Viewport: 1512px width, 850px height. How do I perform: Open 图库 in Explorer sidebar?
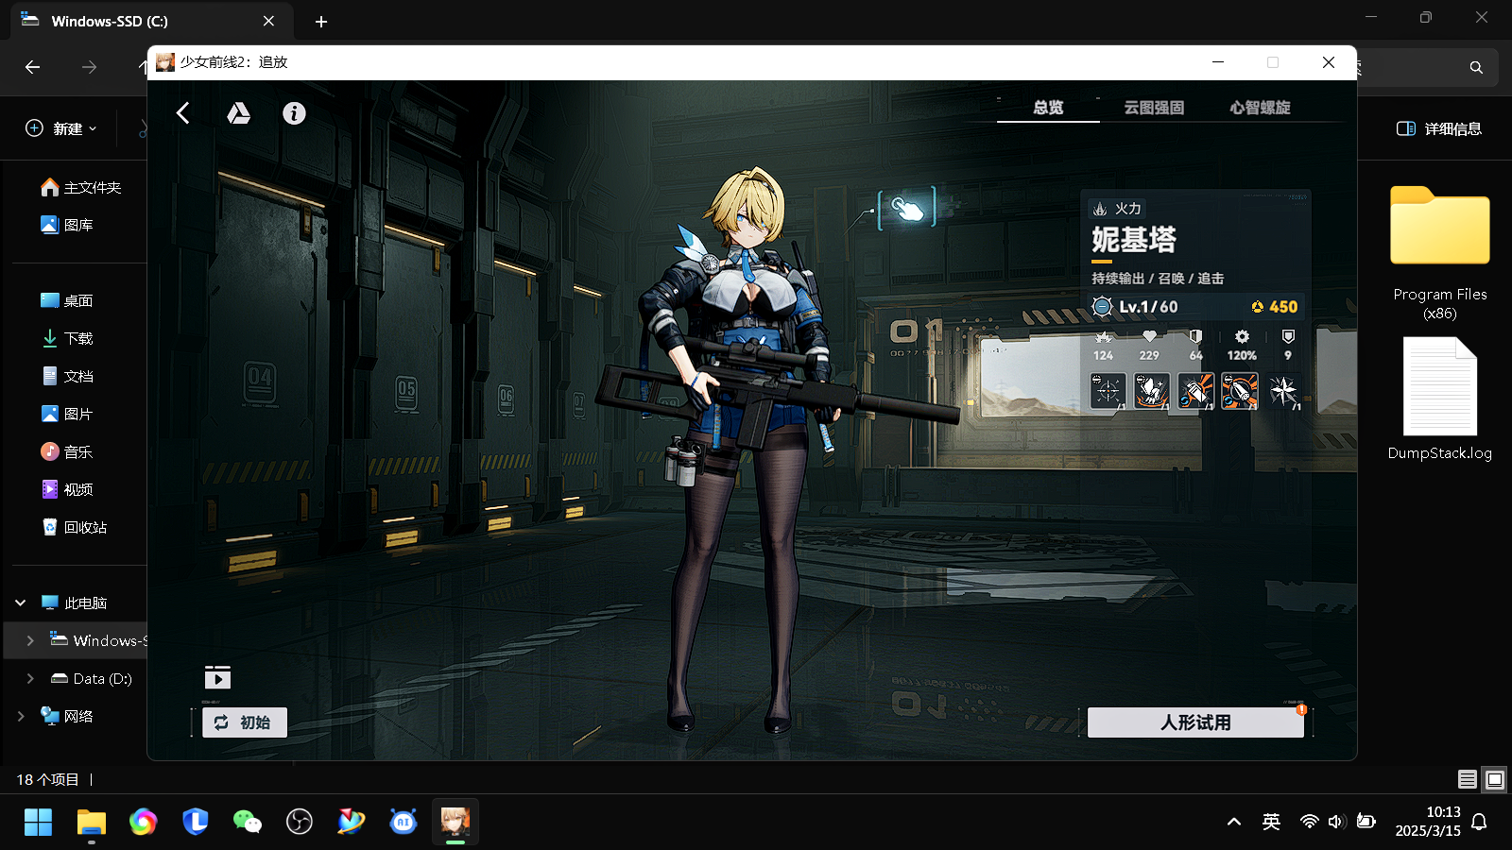click(67, 225)
